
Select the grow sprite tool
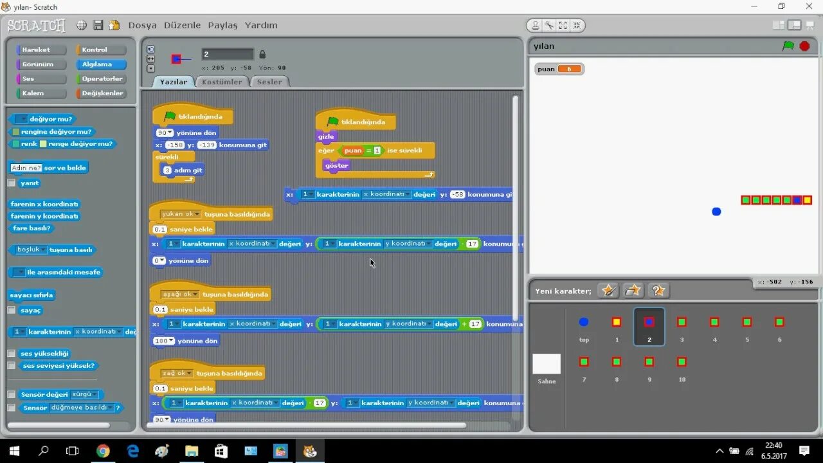tap(563, 26)
